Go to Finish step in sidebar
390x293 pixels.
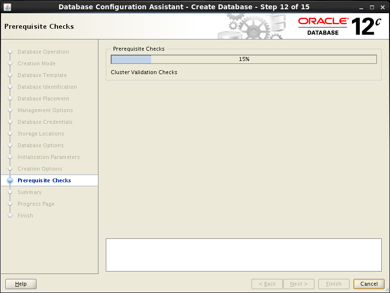tap(25, 215)
